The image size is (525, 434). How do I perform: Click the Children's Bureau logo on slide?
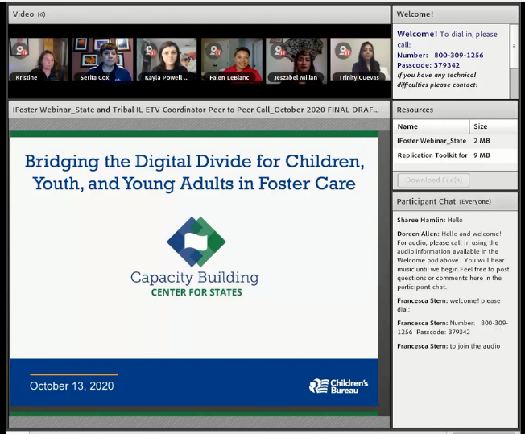[x=338, y=386]
